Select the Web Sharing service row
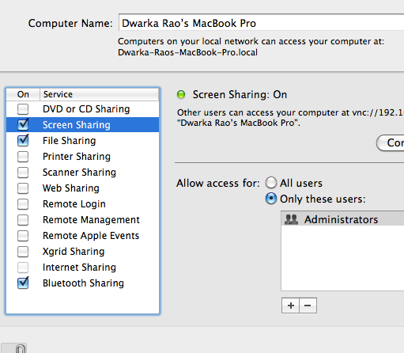404x353 pixels. [83, 188]
